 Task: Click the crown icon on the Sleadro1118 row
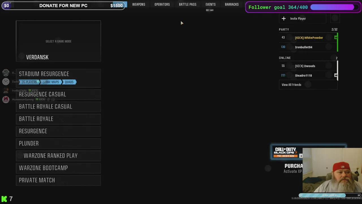(336, 75)
